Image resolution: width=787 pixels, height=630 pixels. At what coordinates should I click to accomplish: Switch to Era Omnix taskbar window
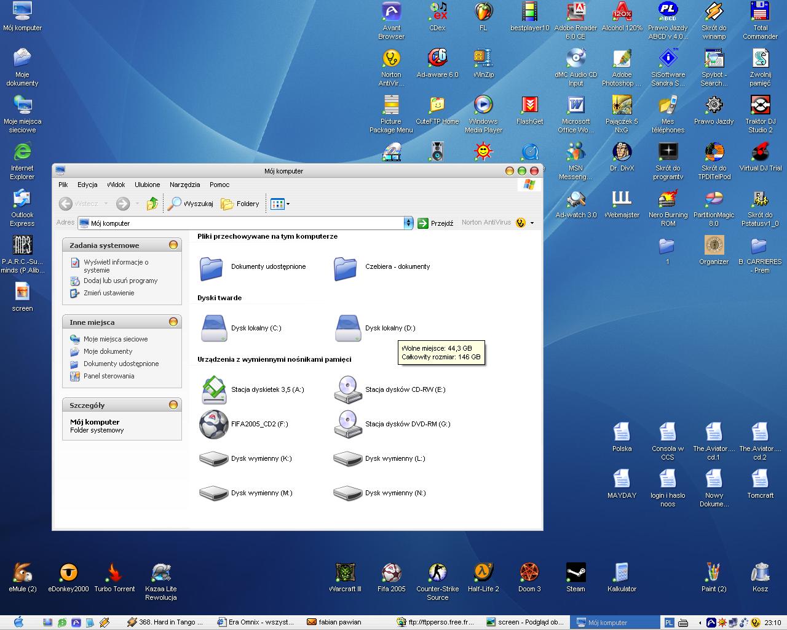pos(256,622)
